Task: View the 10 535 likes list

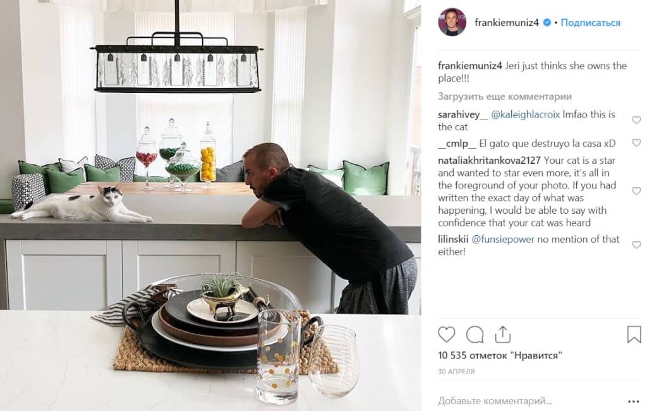Action: click(x=500, y=355)
